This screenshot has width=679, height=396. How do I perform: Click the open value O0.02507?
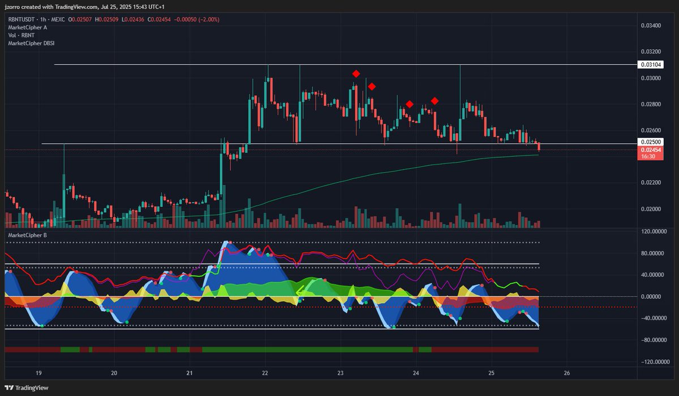point(81,19)
